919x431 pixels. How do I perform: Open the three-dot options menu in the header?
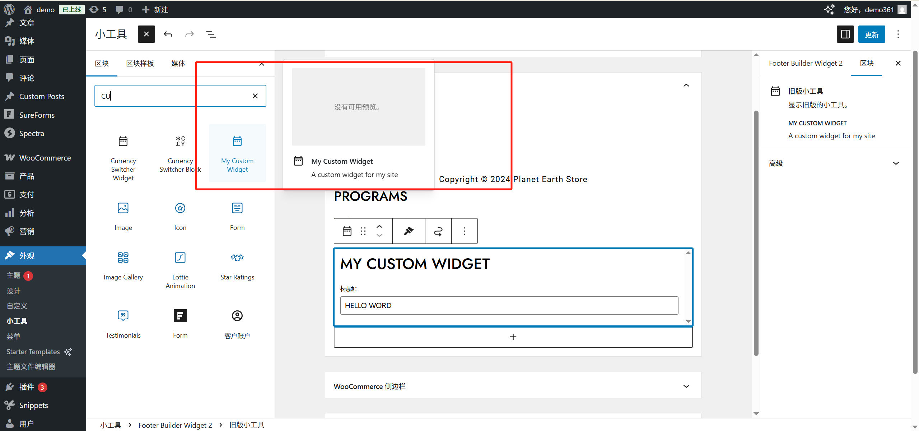[x=898, y=34]
